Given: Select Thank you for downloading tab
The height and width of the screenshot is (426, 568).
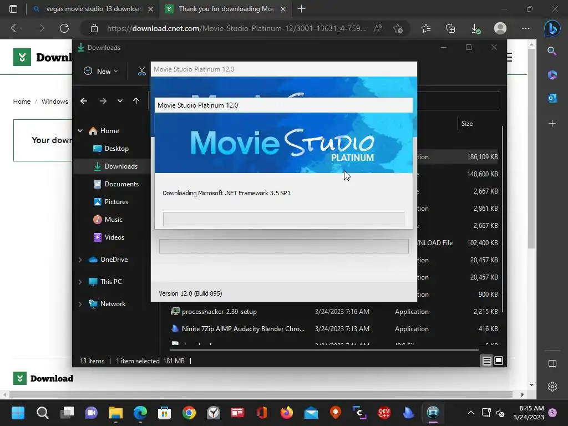Looking at the screenshot, I should click(226, 9).
